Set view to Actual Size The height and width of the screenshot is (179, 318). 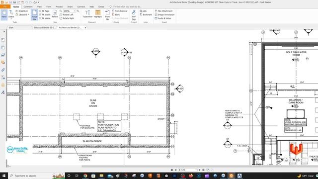click(x=34, y=15)
